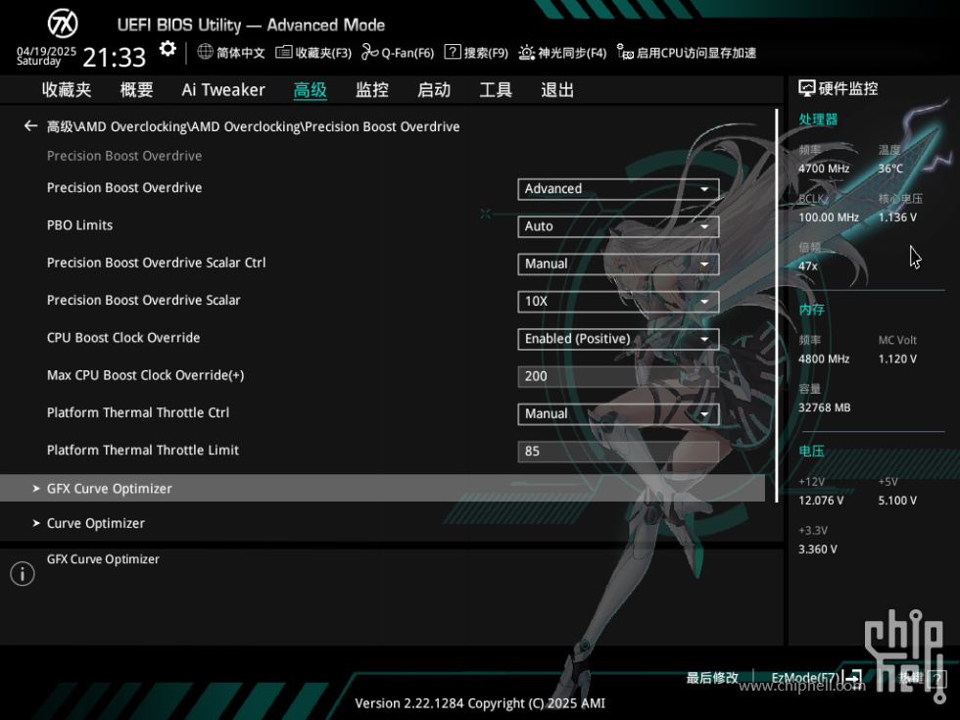Click the CPU Boost Clock Override label
The image size is (960, 720).
click(123, 337)
